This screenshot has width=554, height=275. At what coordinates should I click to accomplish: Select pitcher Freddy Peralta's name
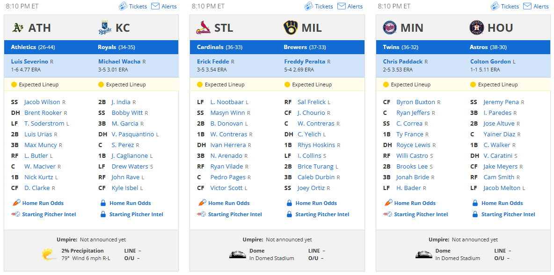[x=305, y=61]
